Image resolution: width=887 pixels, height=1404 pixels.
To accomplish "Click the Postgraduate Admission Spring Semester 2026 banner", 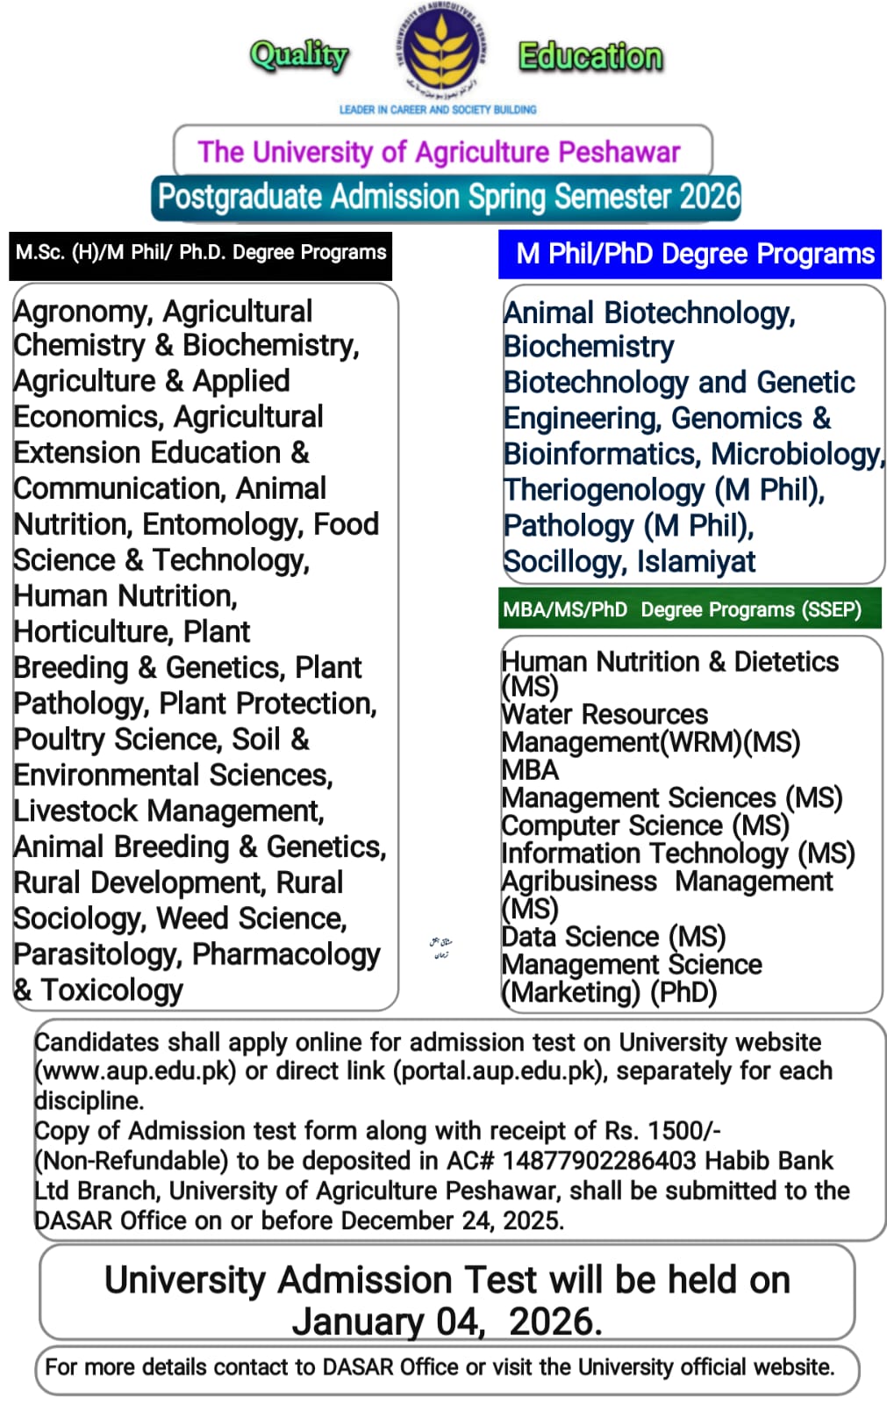I will click(x=448, y=197).
